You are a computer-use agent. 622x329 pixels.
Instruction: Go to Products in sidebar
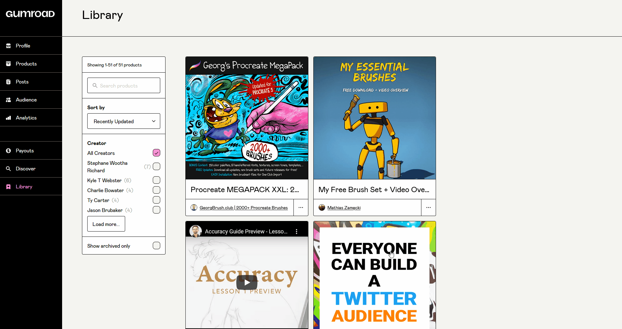[31, 64]
